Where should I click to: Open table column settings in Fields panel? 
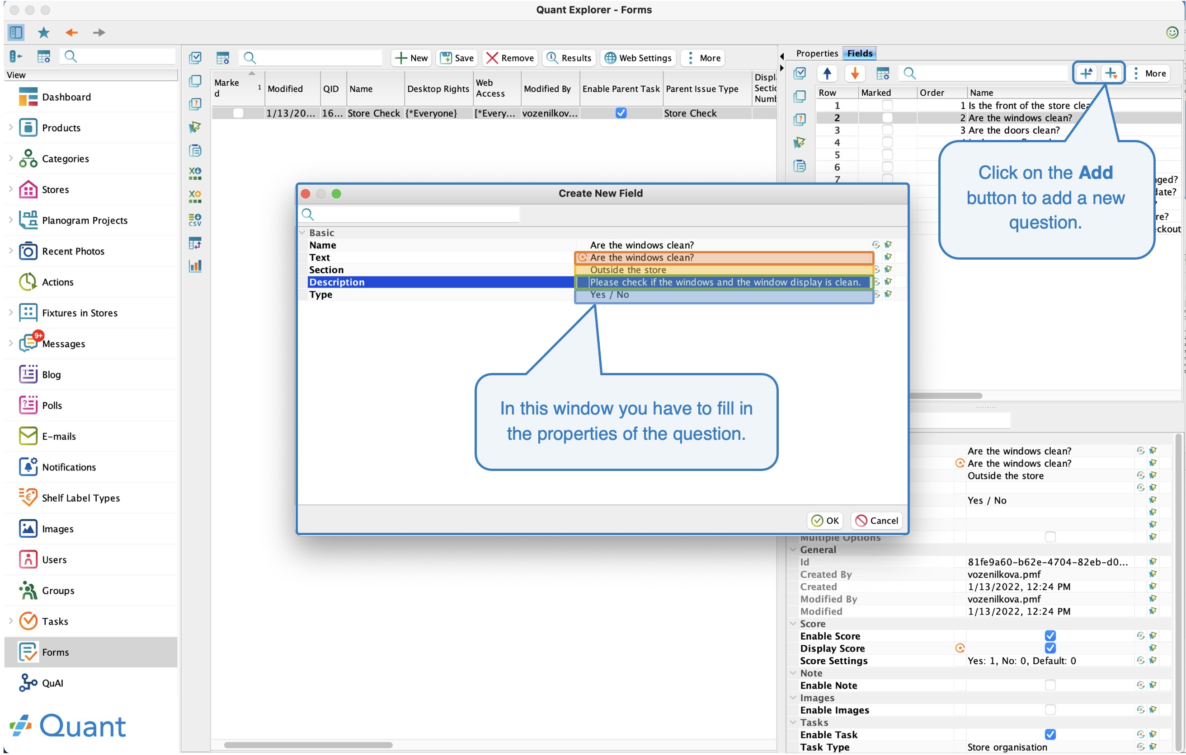[x=883, y=73]
